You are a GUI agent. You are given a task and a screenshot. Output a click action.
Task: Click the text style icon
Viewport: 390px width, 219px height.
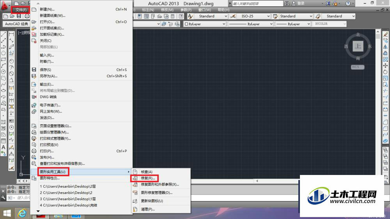pyautogui.click(x=191, y=16)
